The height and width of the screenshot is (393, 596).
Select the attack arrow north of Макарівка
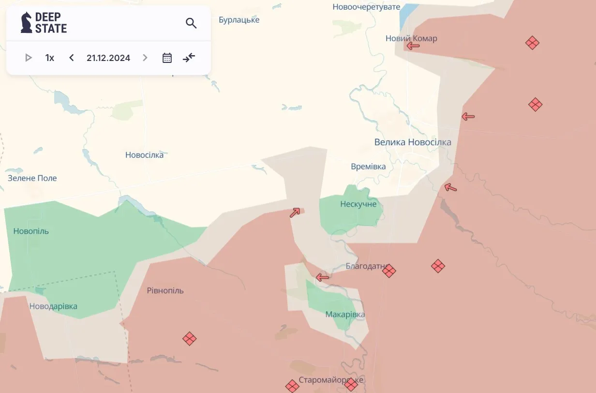[322, 277]
